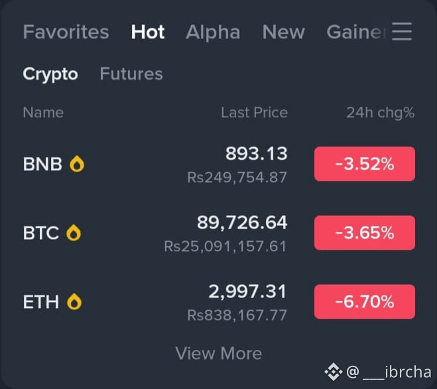The height and width of the screenshot is (389, 437).
Task: Switch to the Favorites tab
Action: tap(66, 32)
